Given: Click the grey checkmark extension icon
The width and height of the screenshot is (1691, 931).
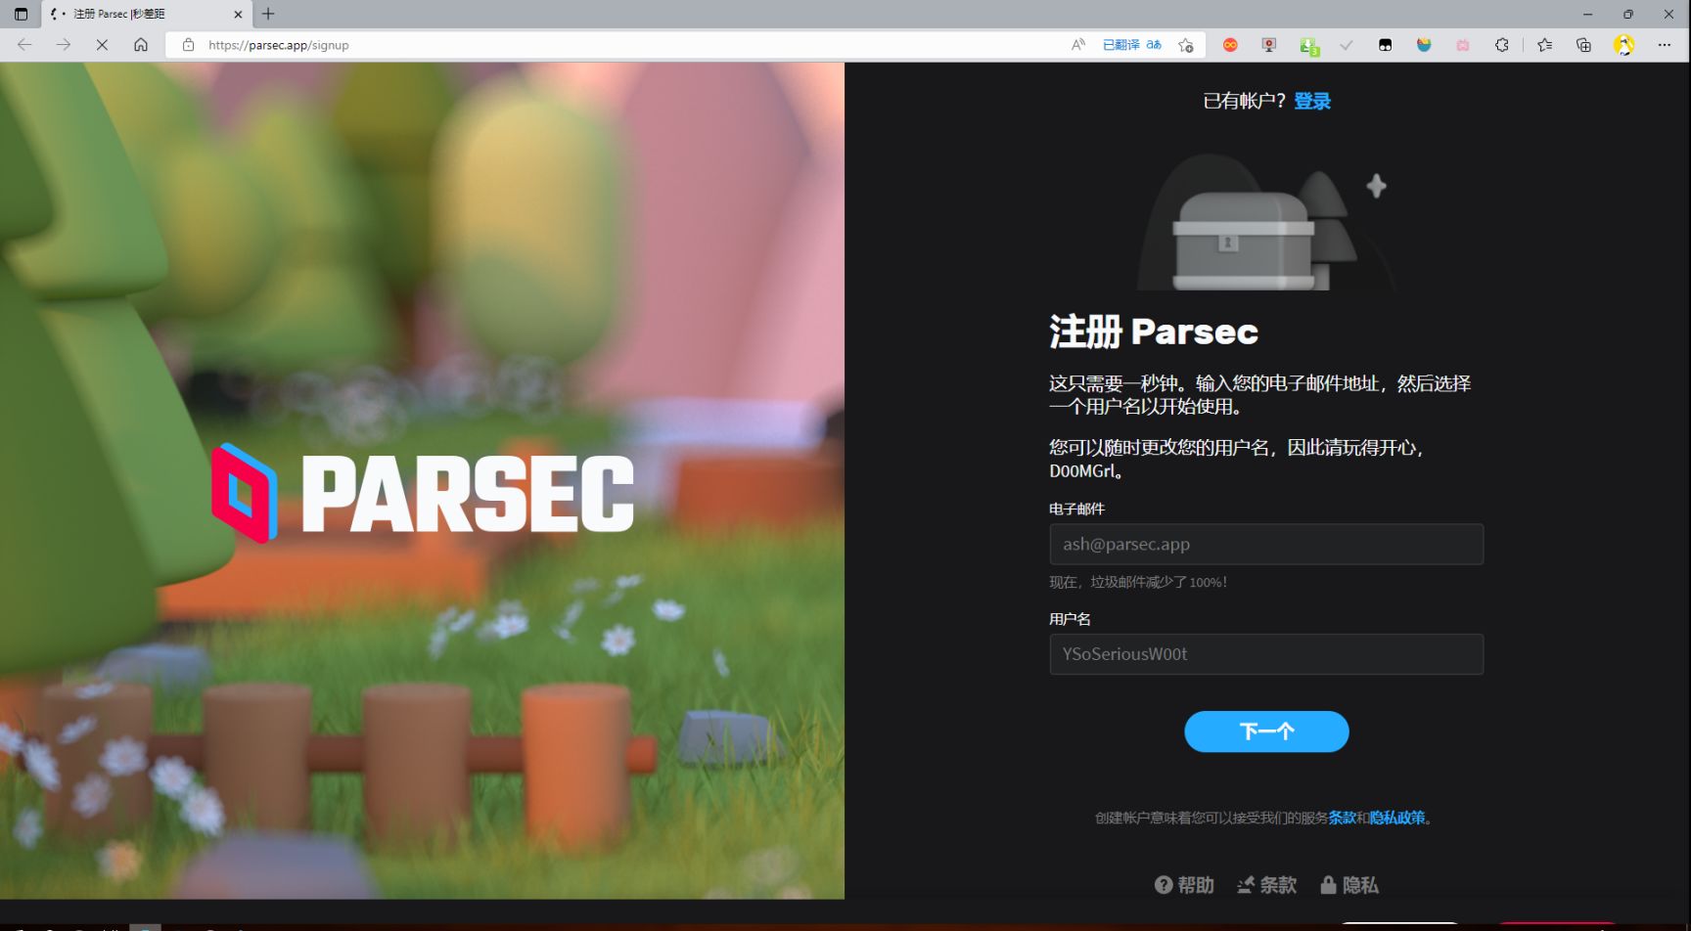Looking at the screenshot, I should click(x=1347, y=45).
